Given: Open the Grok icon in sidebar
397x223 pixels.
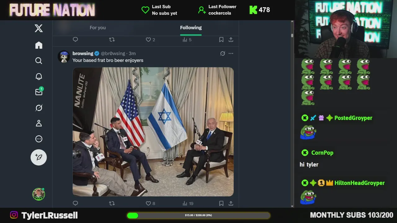Looking at the screenshot, I should [39, 108].
